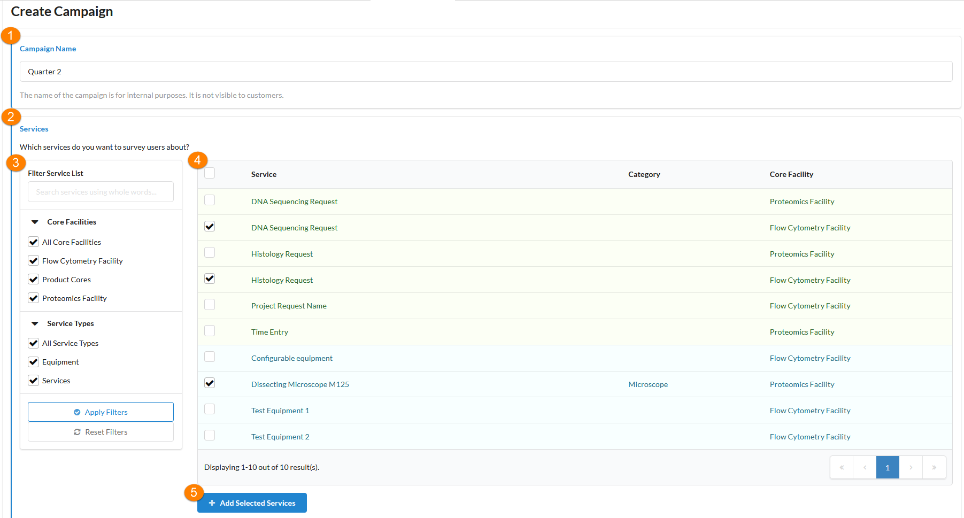The height and width of the screenshot is (518, 964).
Task: Select page 1 in the pagination
Action: [x=888, y=467]
